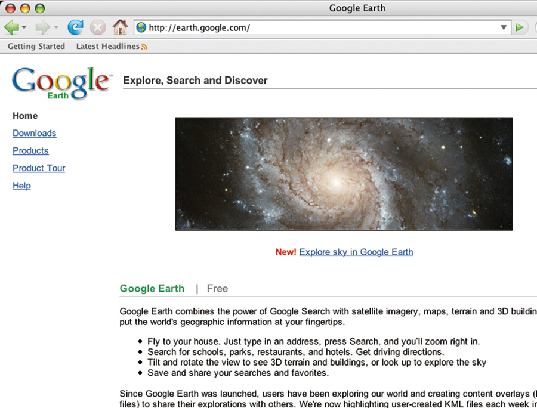Click the red New! label
Image resolution: width=537 pixels, height=408 pixels.
point(286,252)
